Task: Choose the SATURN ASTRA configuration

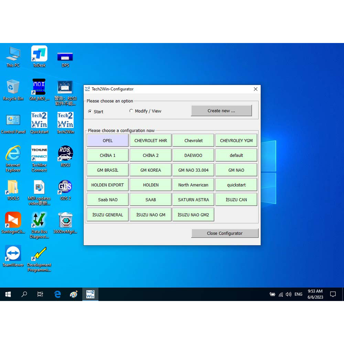Action: (193, 200)
